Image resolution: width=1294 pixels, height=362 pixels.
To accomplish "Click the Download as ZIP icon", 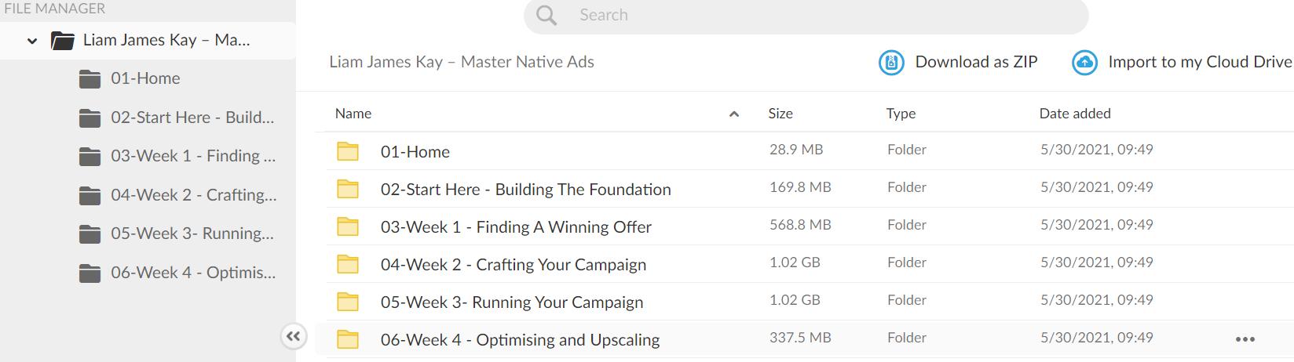I will click(x=891, y=62).
